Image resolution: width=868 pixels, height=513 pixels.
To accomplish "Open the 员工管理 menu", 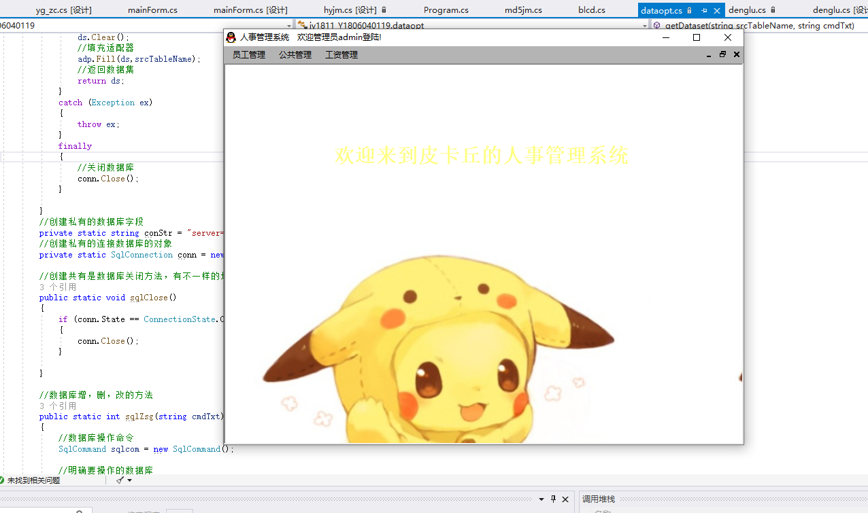I will coord(249,55).
